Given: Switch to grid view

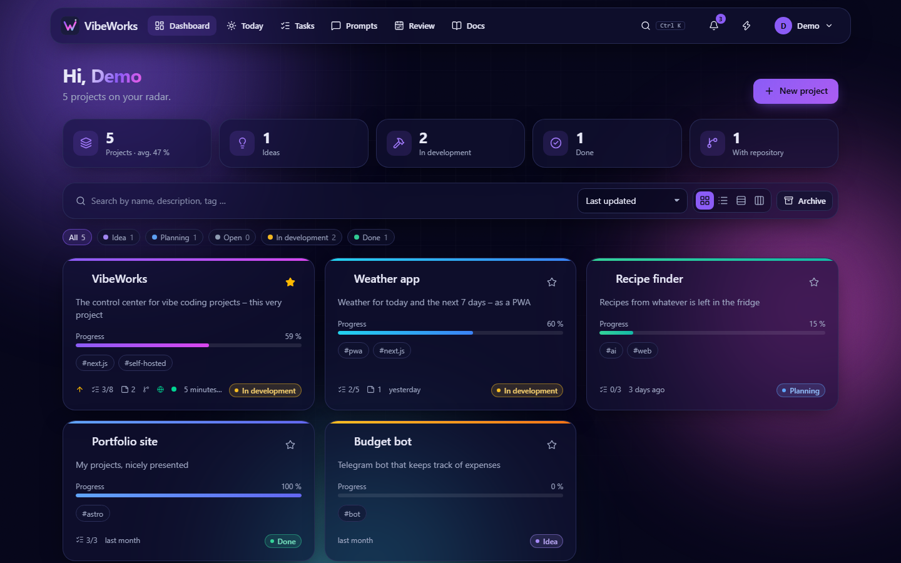Looking at the screenshot, I should pos(705,201).
